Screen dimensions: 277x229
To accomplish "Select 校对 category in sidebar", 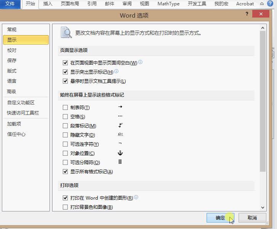I will [26, 50].
